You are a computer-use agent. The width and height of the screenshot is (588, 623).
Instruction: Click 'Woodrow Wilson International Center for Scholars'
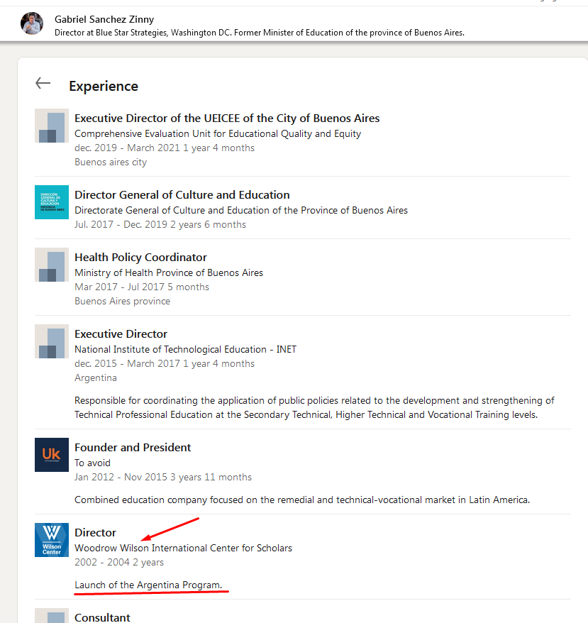click(183, 548)
